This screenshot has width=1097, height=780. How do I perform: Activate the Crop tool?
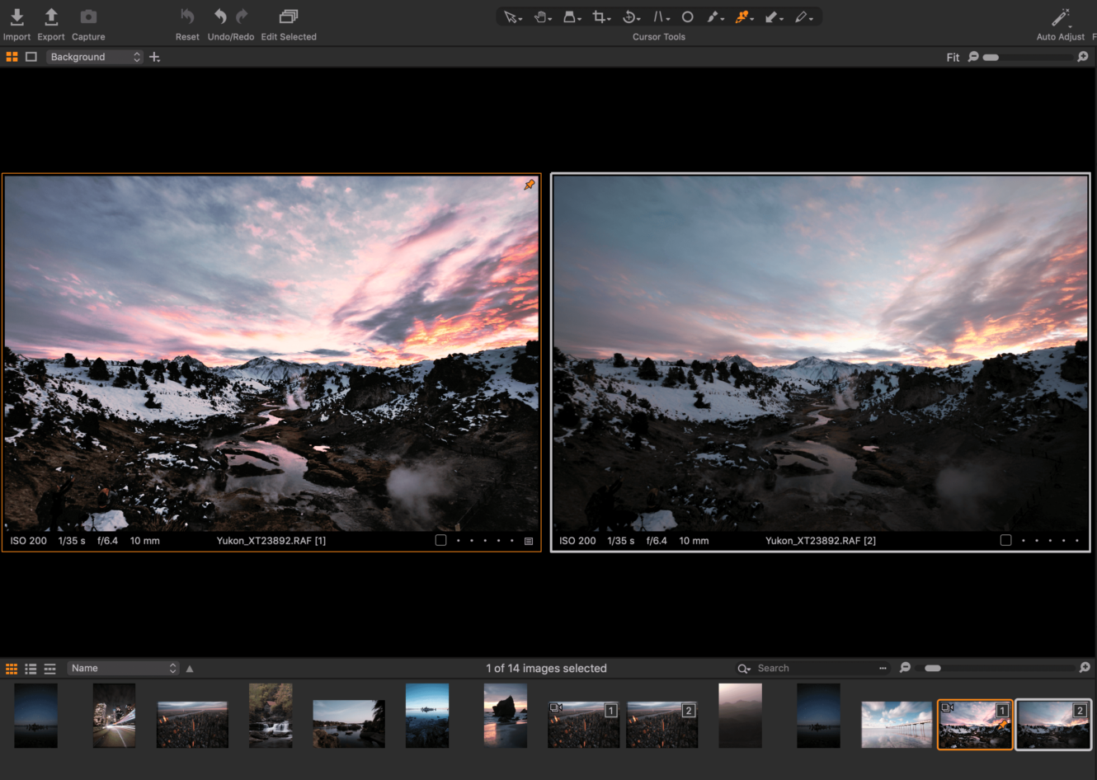click(x=600, y=16)
